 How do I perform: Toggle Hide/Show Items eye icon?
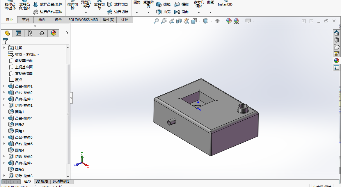pos(217,21)
